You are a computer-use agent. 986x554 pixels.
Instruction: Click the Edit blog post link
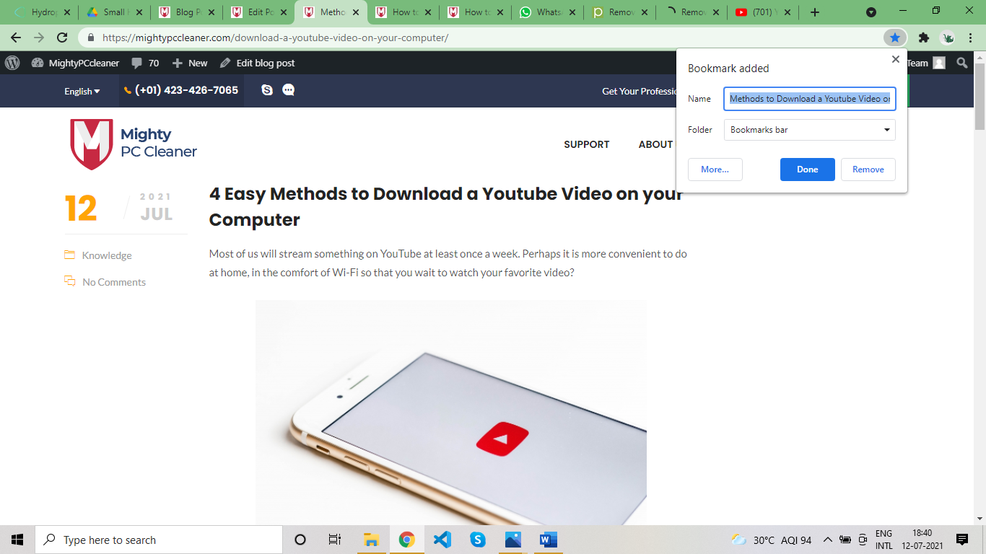point(258,63)
